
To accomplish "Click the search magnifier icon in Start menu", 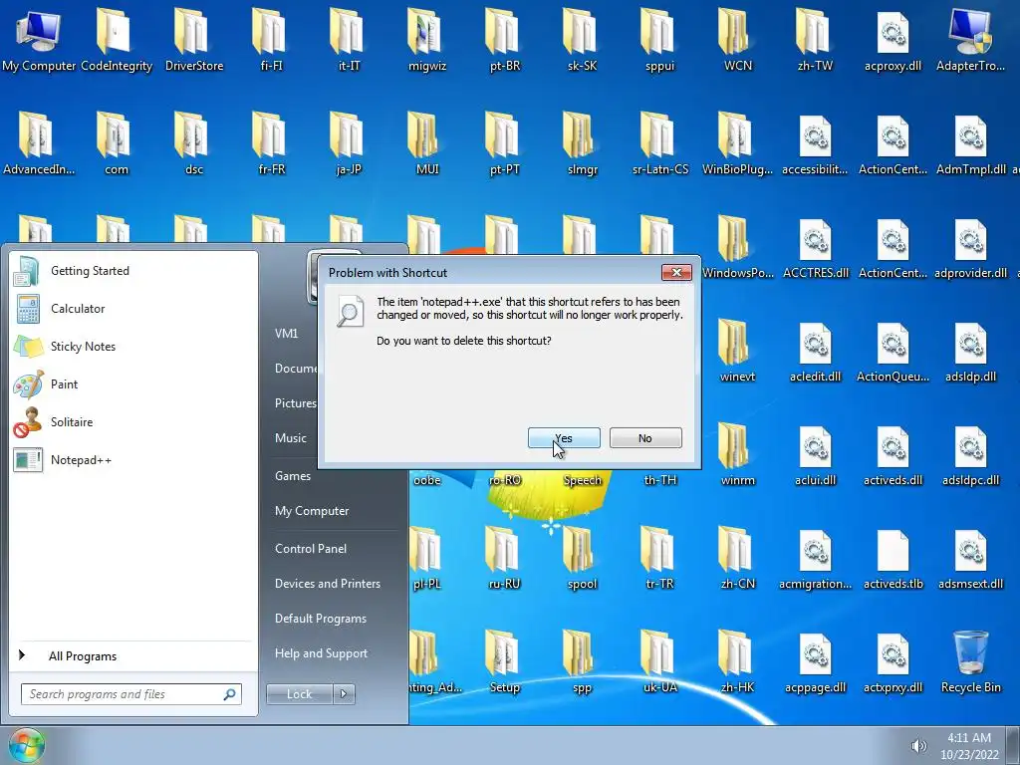I will click(x=230, y=694).
